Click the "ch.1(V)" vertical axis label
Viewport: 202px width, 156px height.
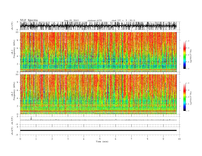coord(12,26)
